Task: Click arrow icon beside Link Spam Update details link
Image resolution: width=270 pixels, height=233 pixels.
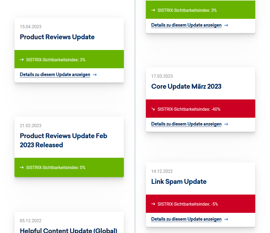Action: pos(226,219)
